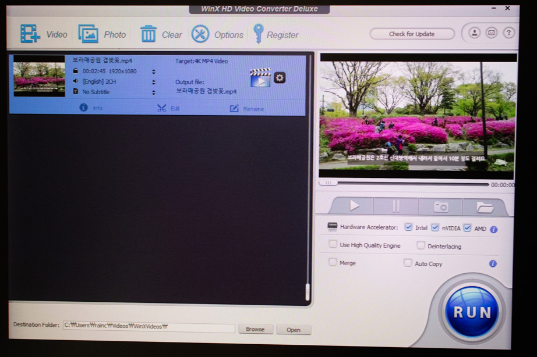
Task: Click the Output file name text
Action: (x=206, y=91)
